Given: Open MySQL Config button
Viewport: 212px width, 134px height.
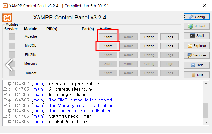Looking at the screenshot, I should pyautogui.click(x=149, y=46).
